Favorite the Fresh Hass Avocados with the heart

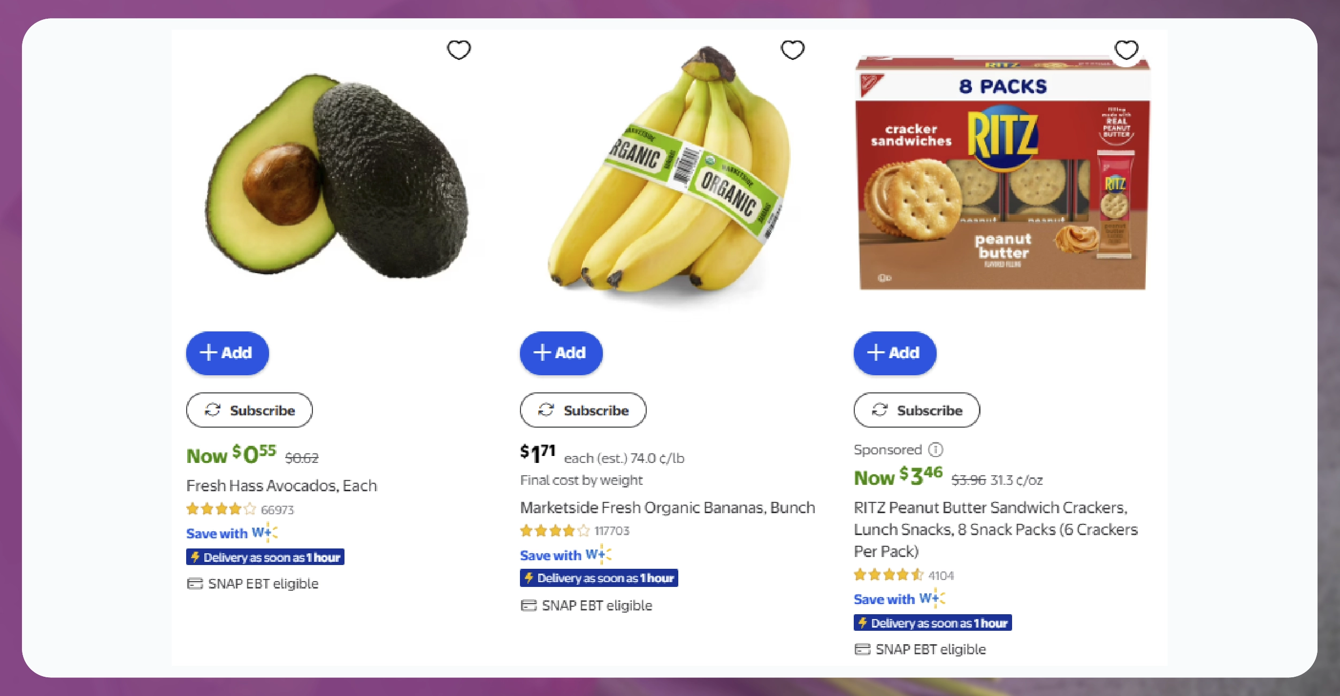[459, 50]
